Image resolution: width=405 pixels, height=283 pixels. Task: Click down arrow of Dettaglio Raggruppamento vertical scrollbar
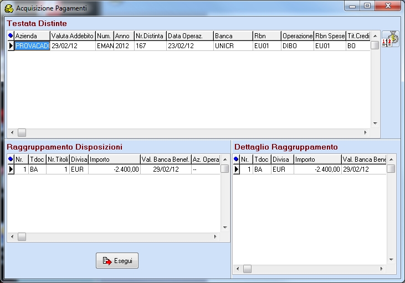(x=391, y=260)
